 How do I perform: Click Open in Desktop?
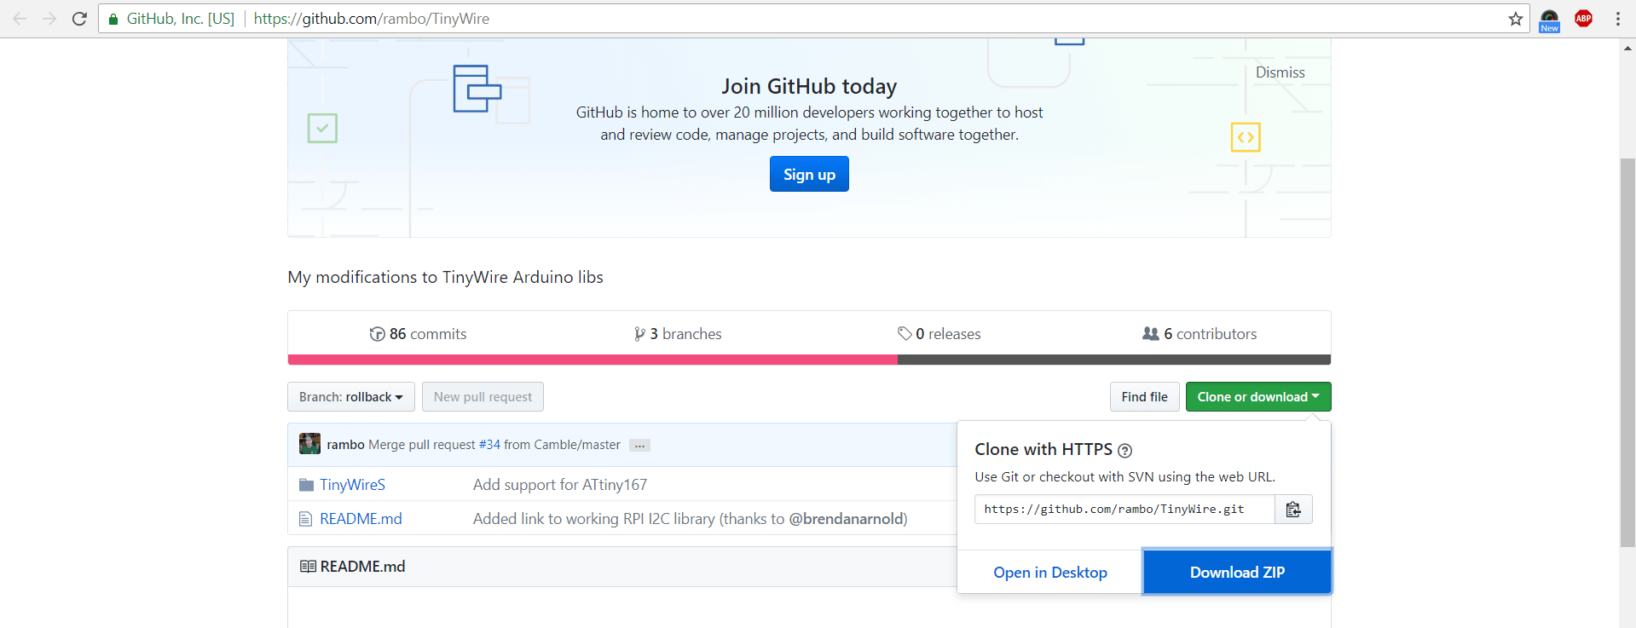pyautogui.click(x=1050, y=573)
